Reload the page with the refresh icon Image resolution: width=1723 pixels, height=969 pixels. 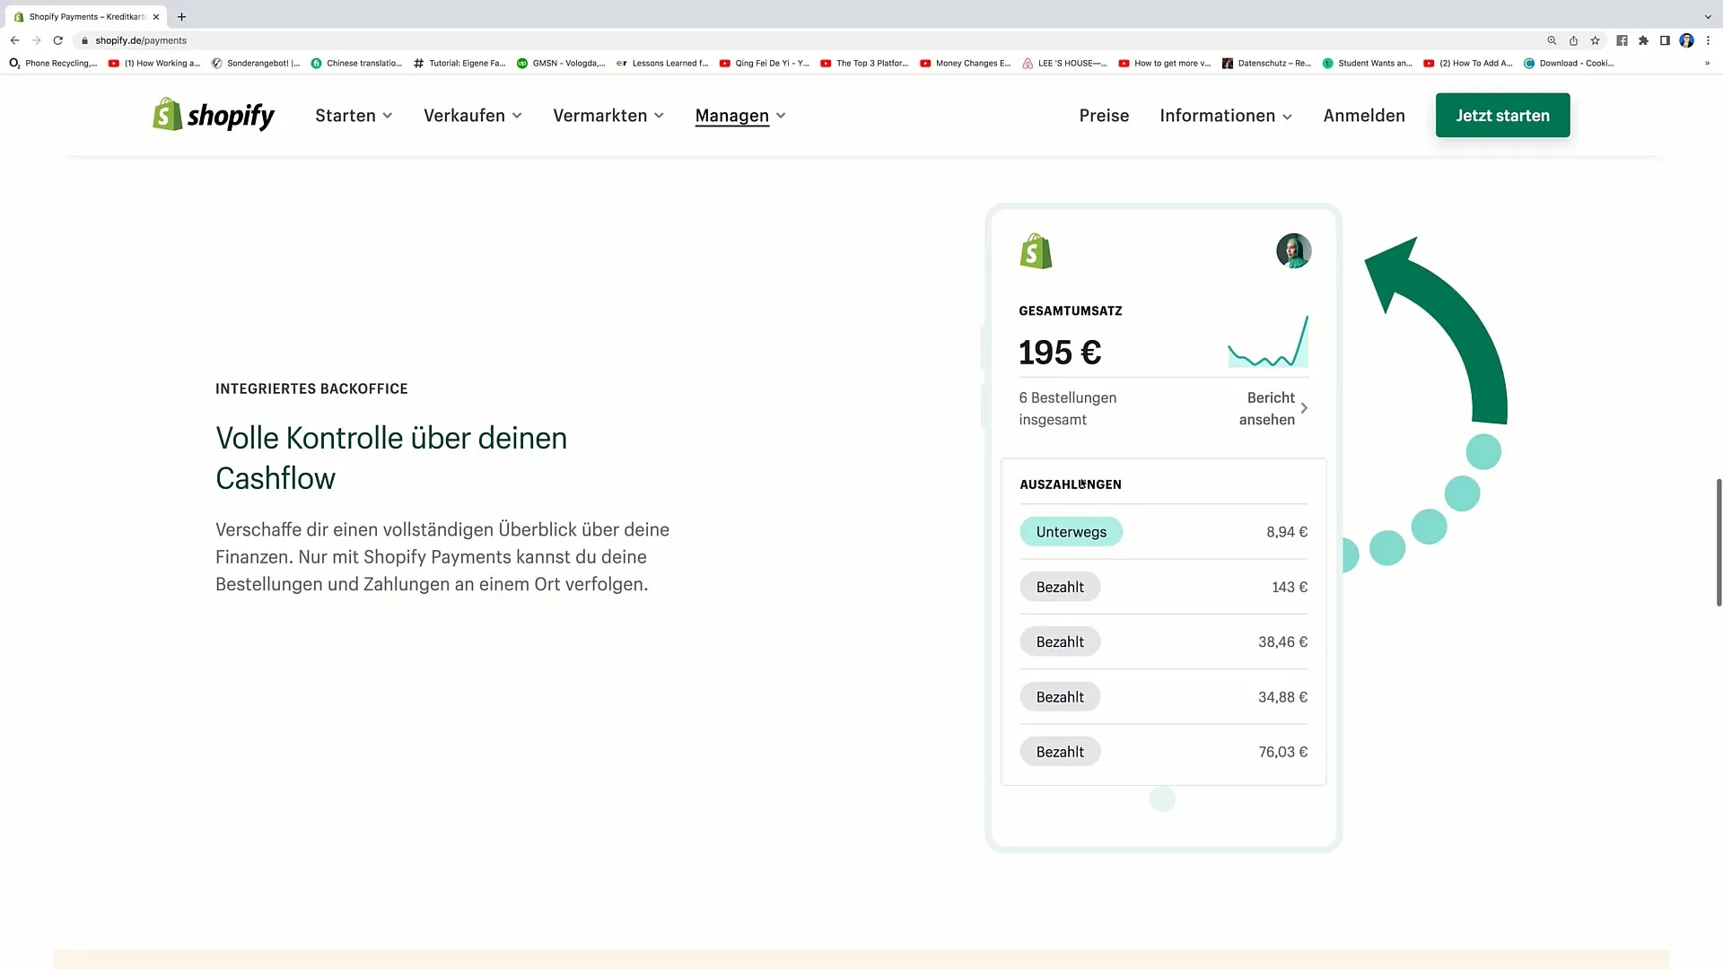[58, 40]
